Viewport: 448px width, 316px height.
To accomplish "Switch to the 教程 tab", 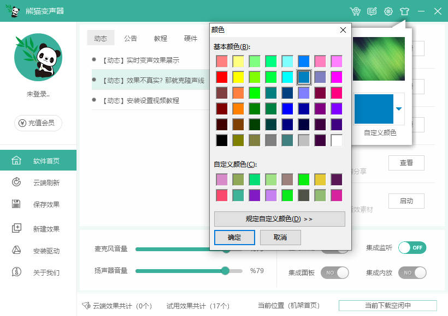I will (161, 38).
